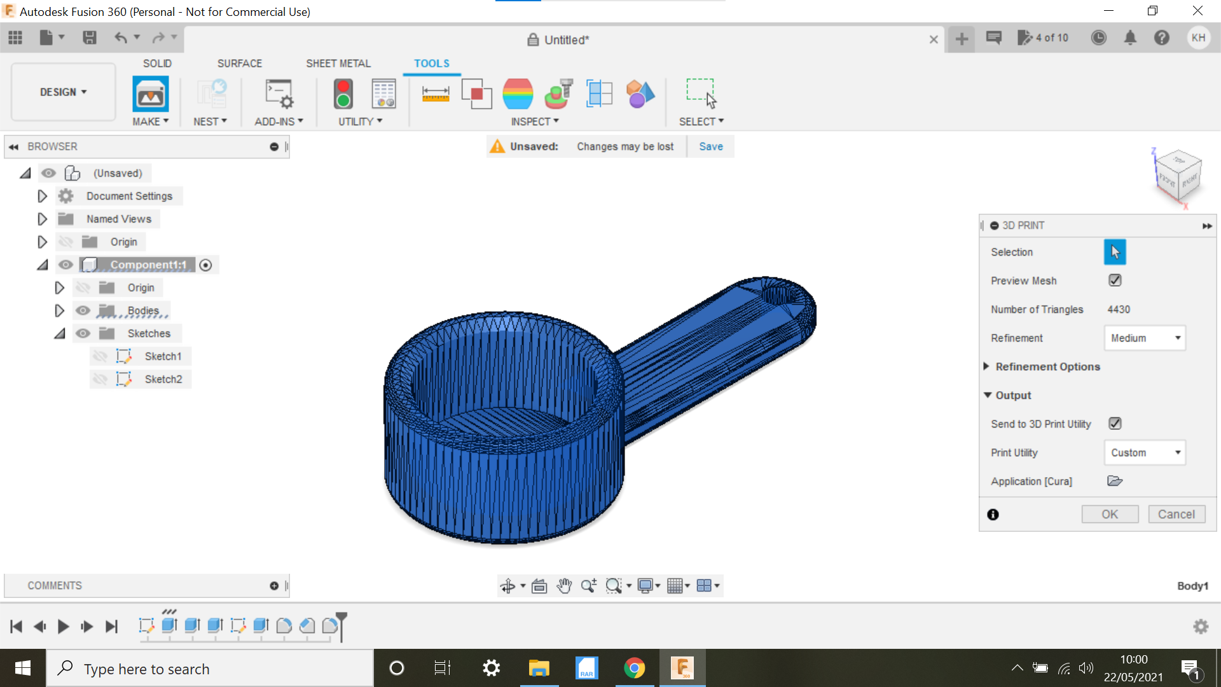This screenshot has height=687, width=1221.
Task: Open the Make 3D Print tool
Action: [x=150, y=94]
